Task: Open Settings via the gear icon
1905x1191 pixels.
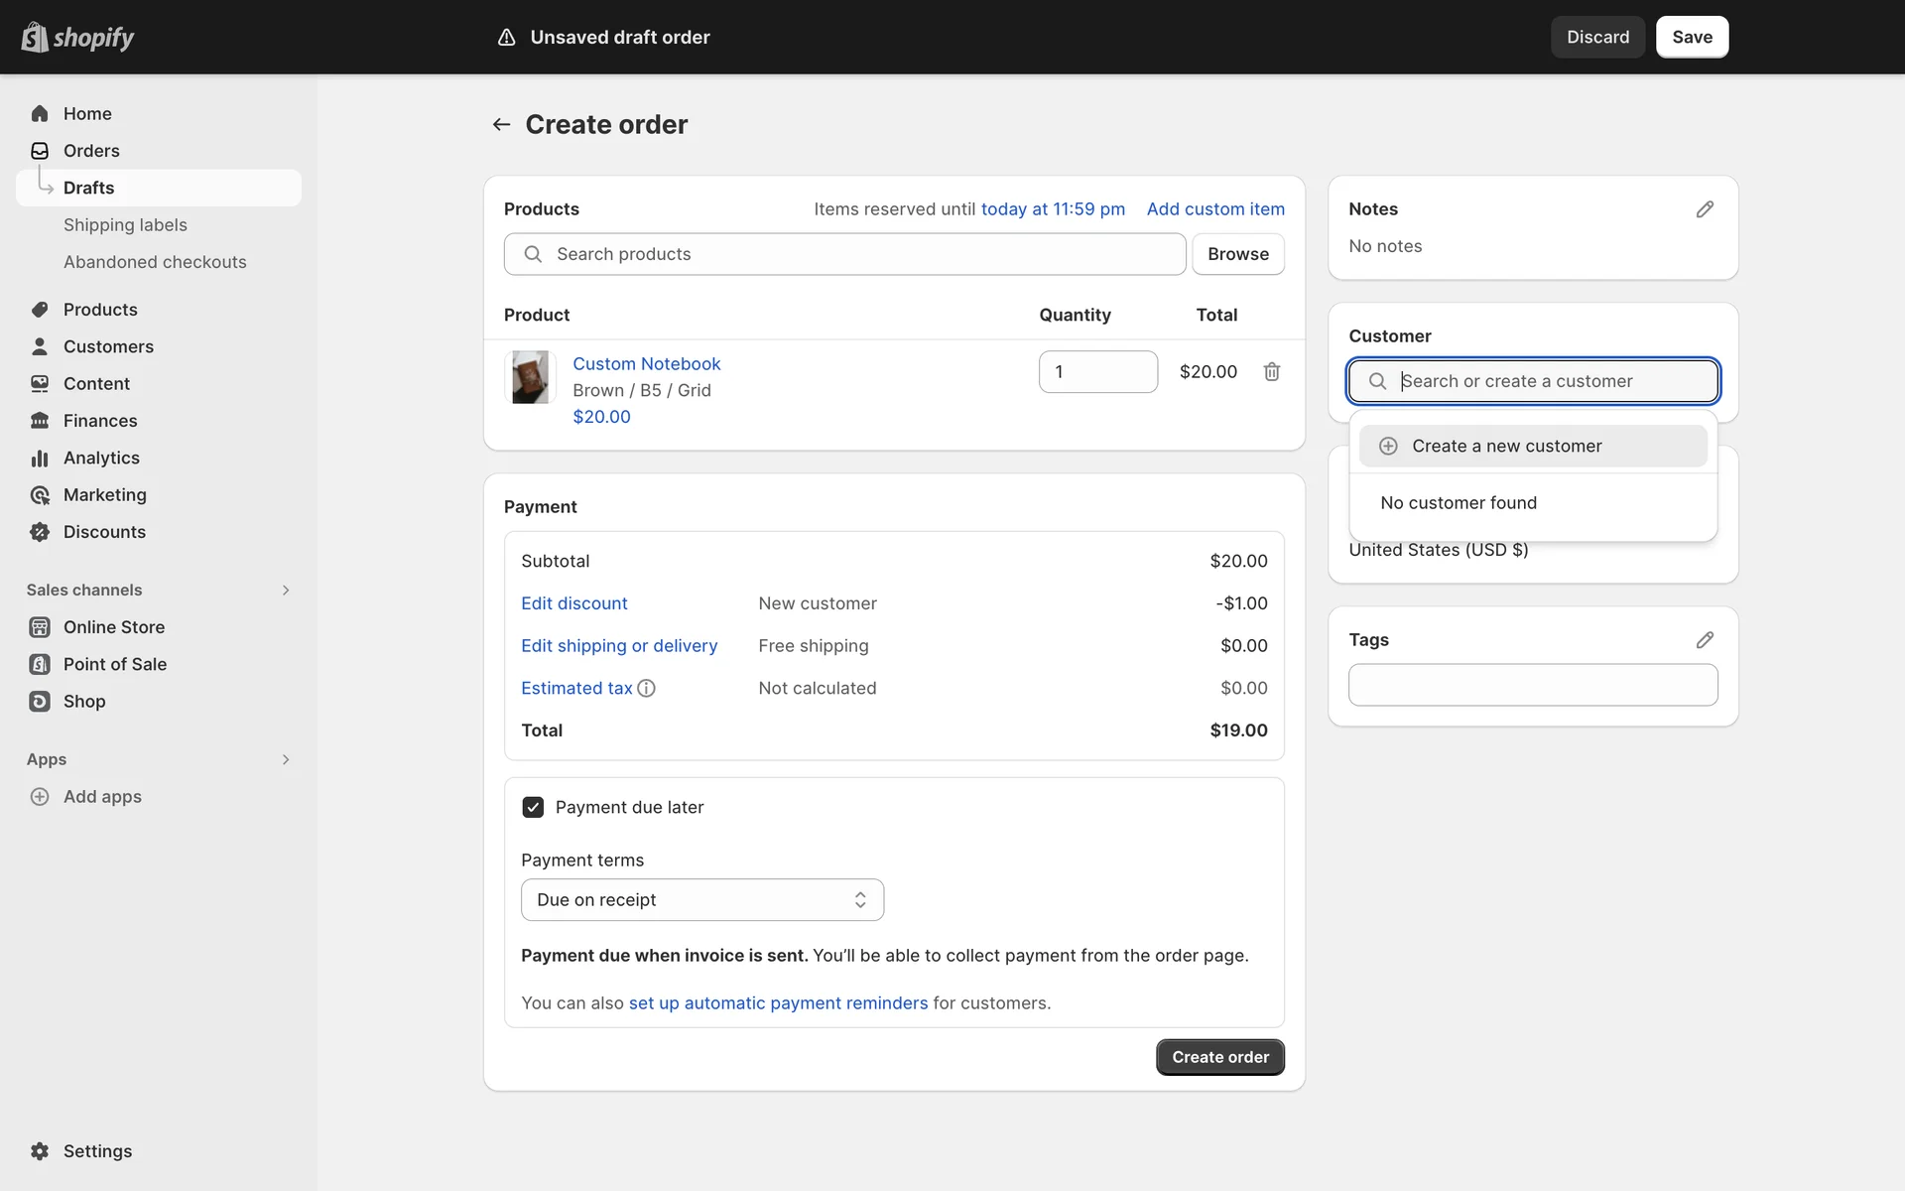Action: tap(40, 1150)
